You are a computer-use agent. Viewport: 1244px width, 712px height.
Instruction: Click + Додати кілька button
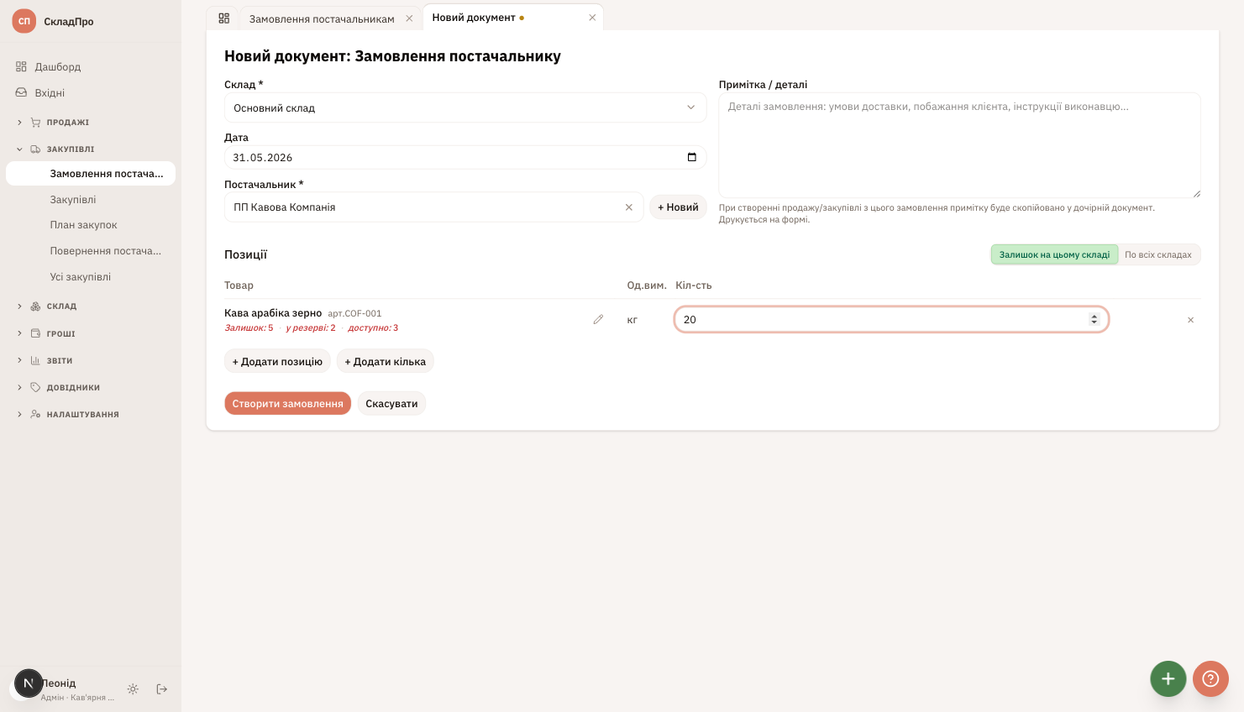[386, 362]
